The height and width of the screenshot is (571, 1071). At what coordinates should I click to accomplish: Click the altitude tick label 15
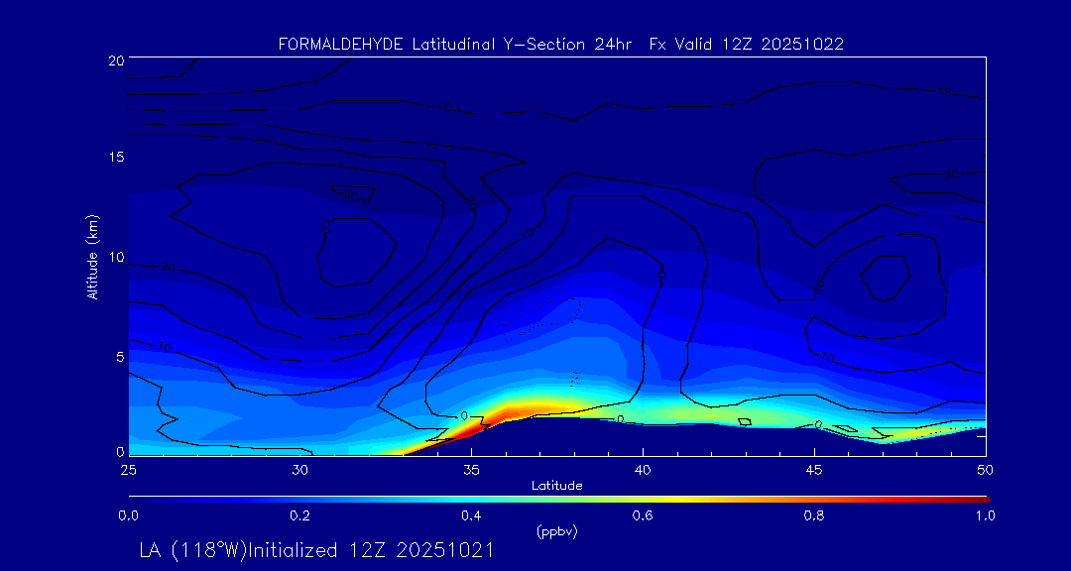click(114, 159)
